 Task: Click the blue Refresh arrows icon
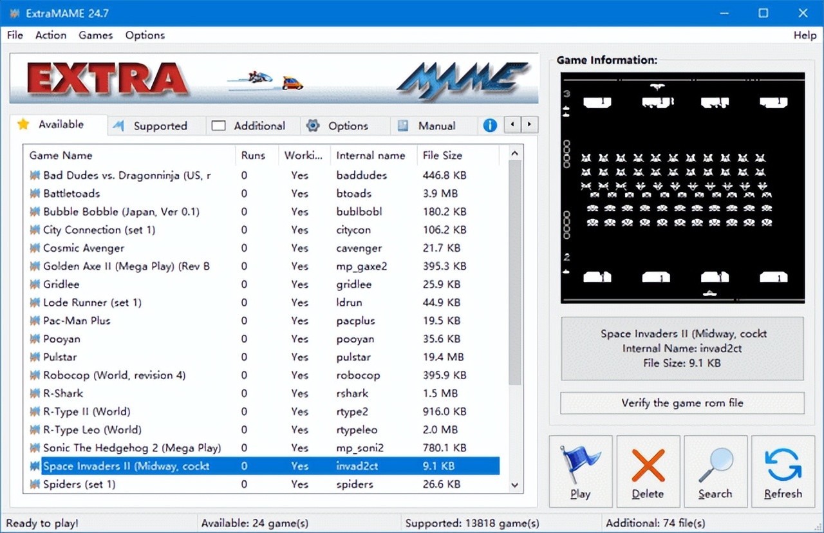coord(783,465)
